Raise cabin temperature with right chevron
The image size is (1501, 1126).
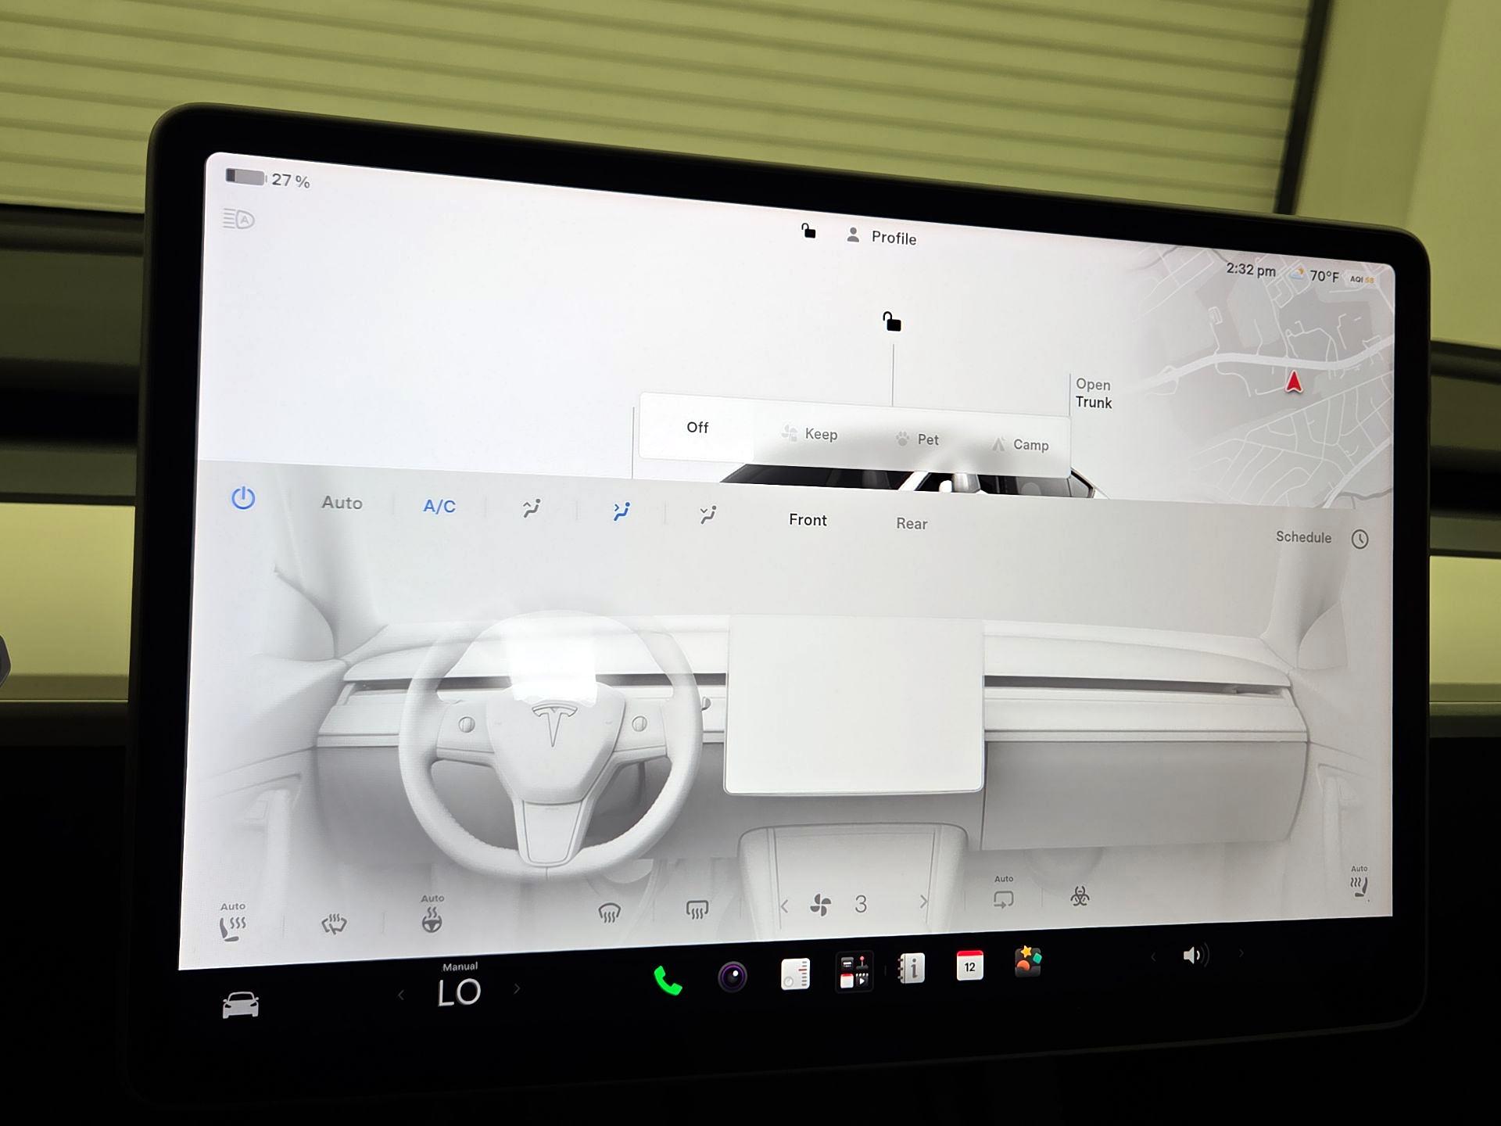pyautogui.click(x=517, y=989)
